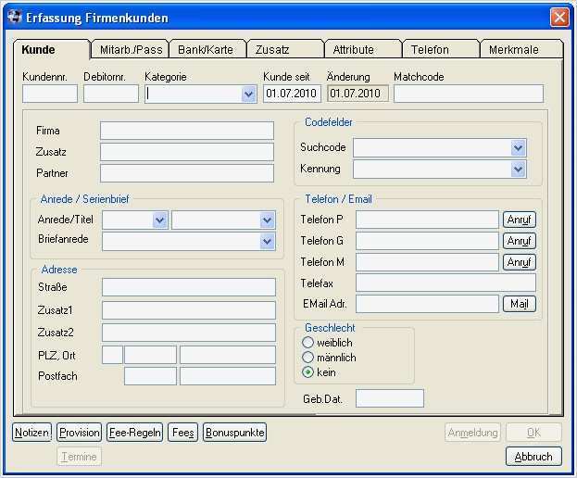The image size is (577, 478).
Task: Click the Straße address field
Action: click(189, 287)
